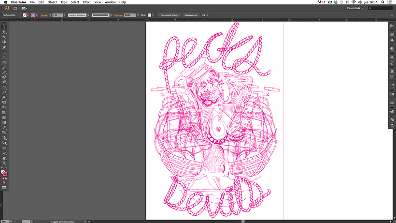Click the orange Opacity label link
396x223 pixels.
(118, 15)
